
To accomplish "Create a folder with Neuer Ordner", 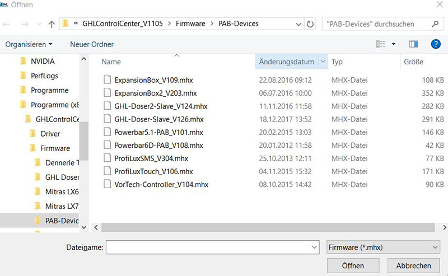I will coord(92,44).
